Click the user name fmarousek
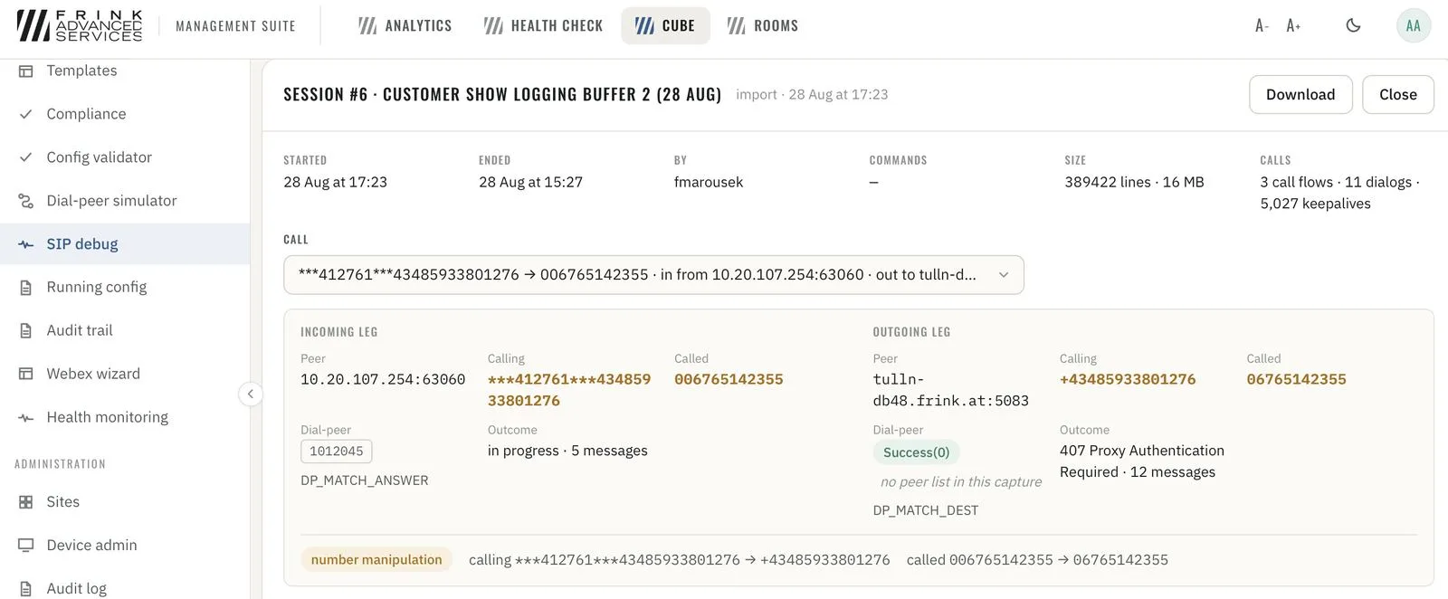 709,182
